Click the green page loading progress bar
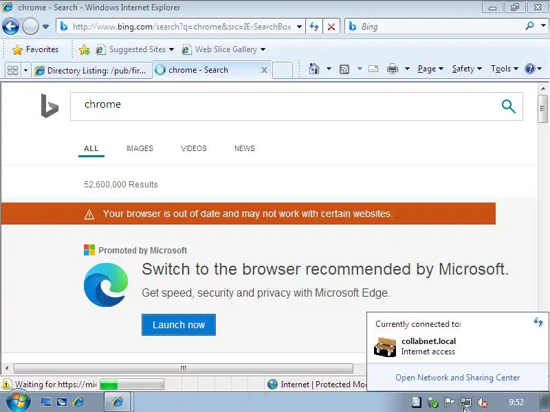 pyautogui.click(x=131, y=385)
